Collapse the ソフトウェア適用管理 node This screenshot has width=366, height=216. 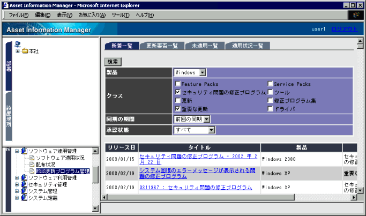pos(17,151)
